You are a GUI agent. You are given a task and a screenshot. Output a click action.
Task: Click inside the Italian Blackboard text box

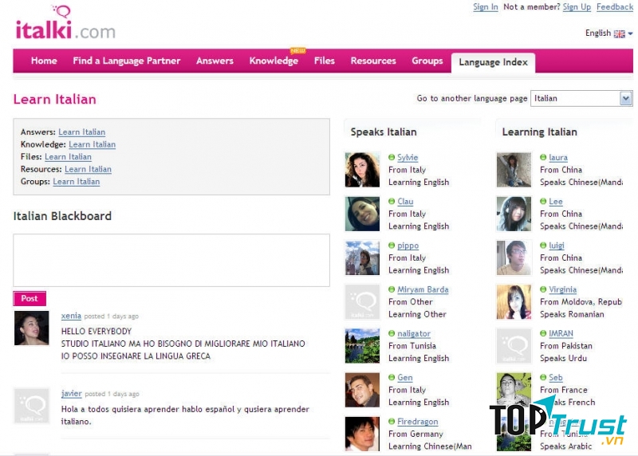click(x=171, y=260)
